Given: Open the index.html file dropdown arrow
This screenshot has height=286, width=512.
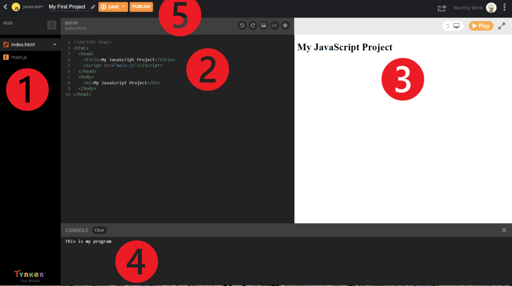Looking at the screenshot, I should point(55,44).
